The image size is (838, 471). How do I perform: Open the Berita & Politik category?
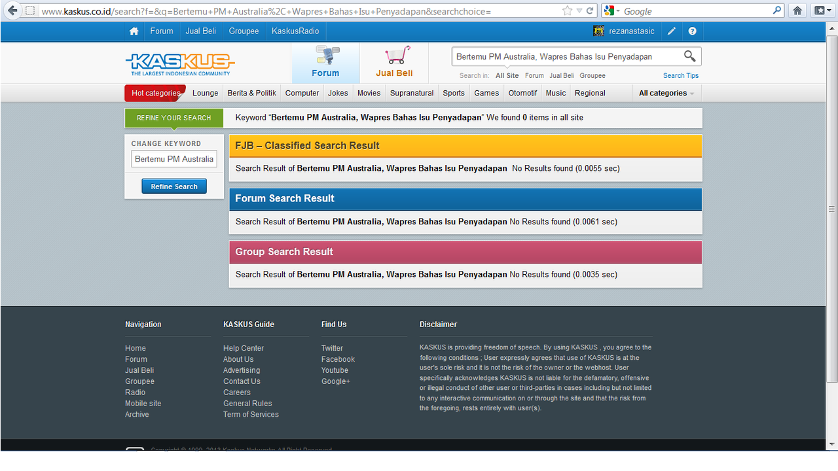pyautogui.click(x=252, y=93)
